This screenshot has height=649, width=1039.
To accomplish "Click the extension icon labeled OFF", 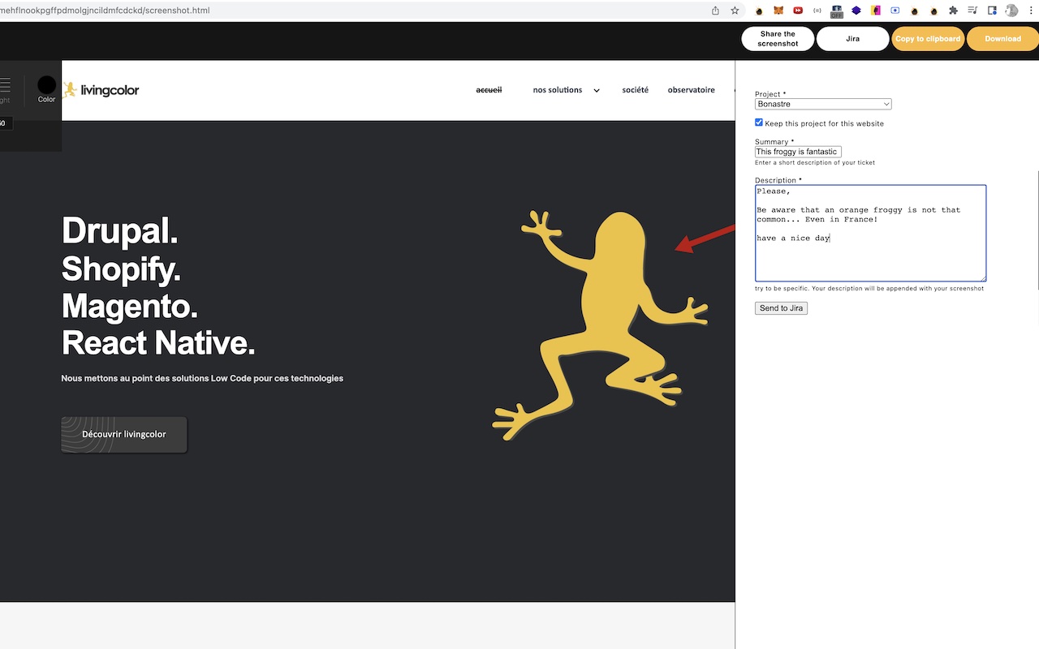I will point(837,11).
